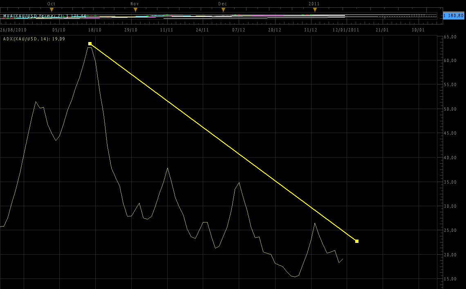
Task: Click the 29/10 date label
Action: pos(131,30)
